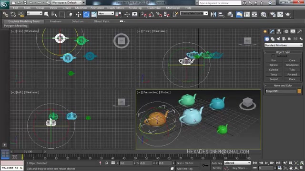This screenshot has height=171, width=305.
Task: Open the Render Setup icon
Action: tap(273, 14)
